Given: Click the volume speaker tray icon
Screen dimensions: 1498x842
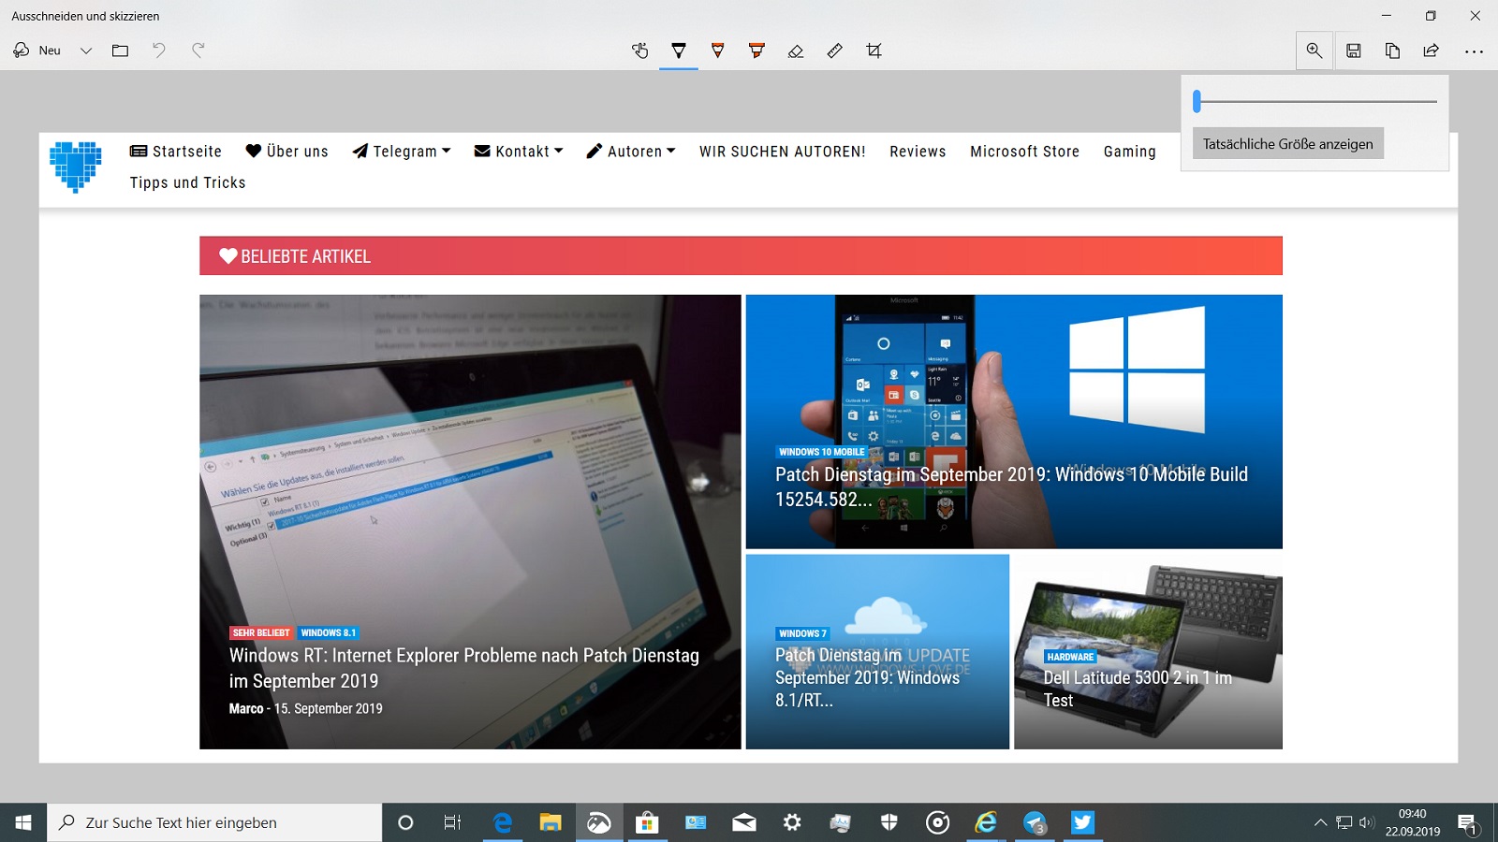Looking at the screenshot, I should [x=1366, y=822].
